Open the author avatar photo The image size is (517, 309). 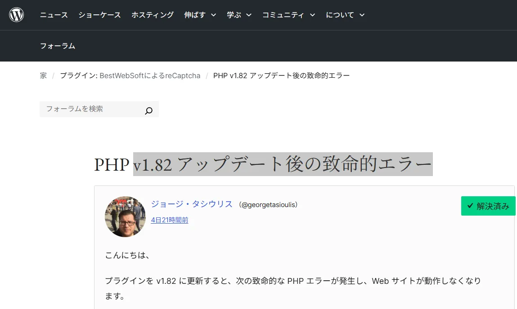coord(125,217)
